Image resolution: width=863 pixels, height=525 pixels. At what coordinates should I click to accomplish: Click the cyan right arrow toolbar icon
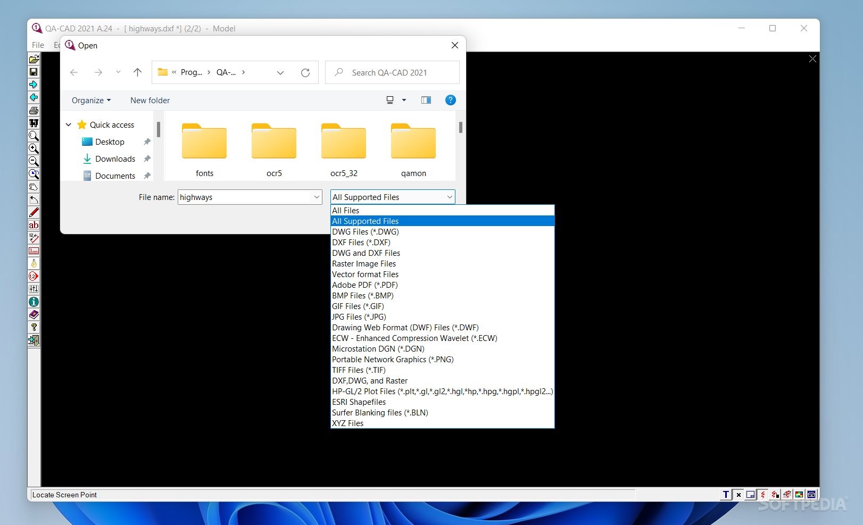point(34,85)
